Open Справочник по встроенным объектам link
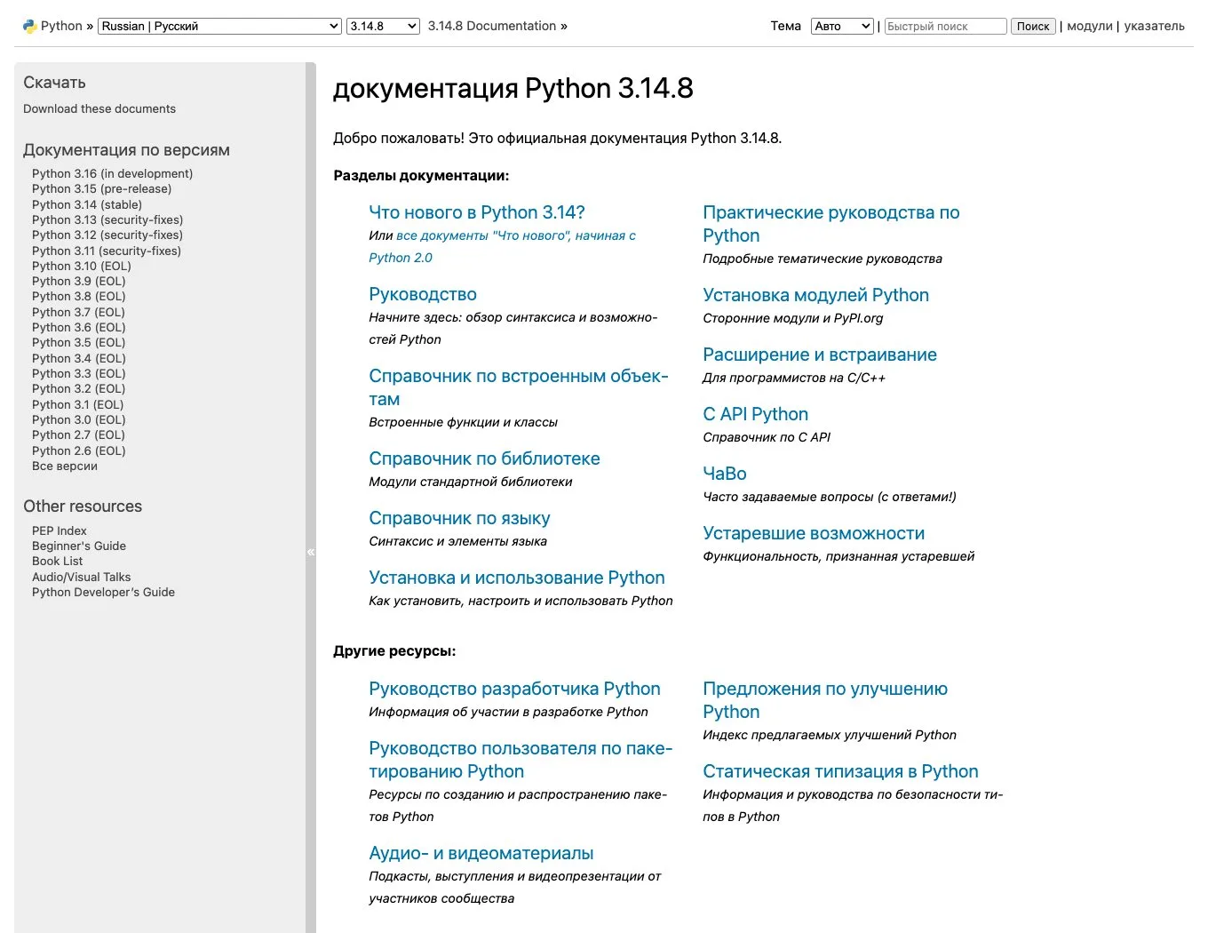 [x=519, y=387]
